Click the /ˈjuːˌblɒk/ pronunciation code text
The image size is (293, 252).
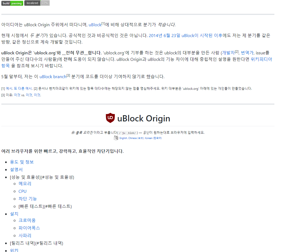pos(128,133)
